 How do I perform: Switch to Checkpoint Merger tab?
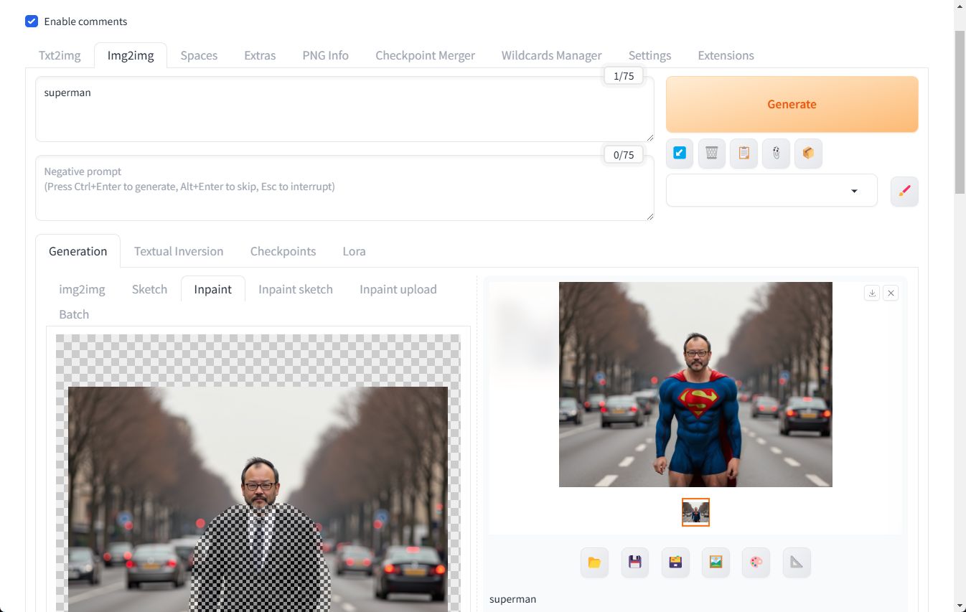point(425,55)
